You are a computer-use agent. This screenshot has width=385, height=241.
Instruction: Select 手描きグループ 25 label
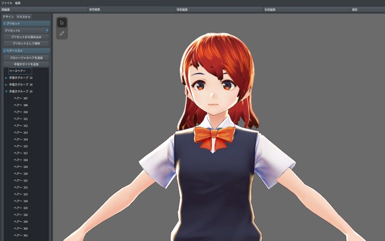21,92
